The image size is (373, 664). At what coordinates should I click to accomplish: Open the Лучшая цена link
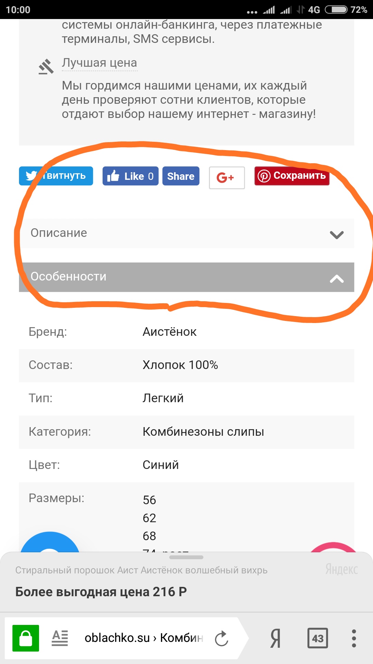coord(99,63)
